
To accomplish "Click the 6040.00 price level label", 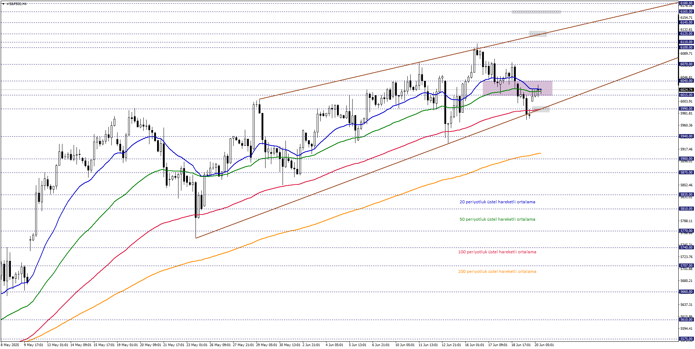I will click(686, 81).
